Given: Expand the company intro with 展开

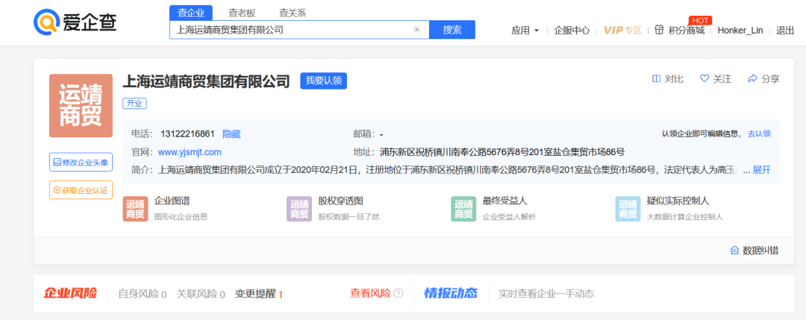Looking at the screenshot, I should (762, 170).
